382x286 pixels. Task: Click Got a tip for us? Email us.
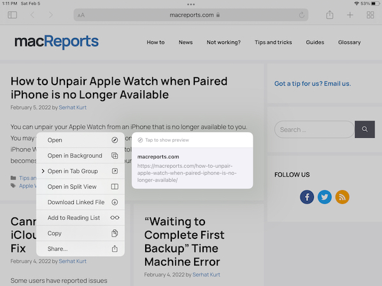313,84
